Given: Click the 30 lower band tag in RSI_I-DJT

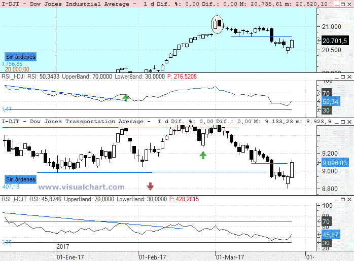Looking at the screenshot, I should pyautogui.click(x=326, y=243).
